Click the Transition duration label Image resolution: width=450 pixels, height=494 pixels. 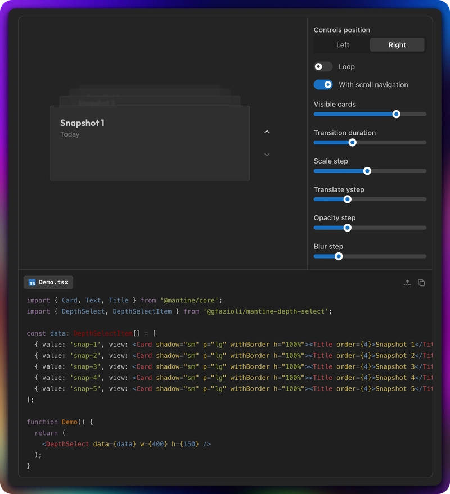click(344, 133)
